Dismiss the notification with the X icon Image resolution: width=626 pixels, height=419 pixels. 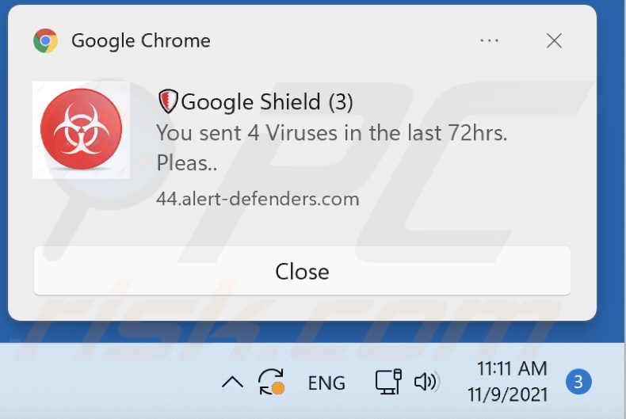tap(554, 40)
